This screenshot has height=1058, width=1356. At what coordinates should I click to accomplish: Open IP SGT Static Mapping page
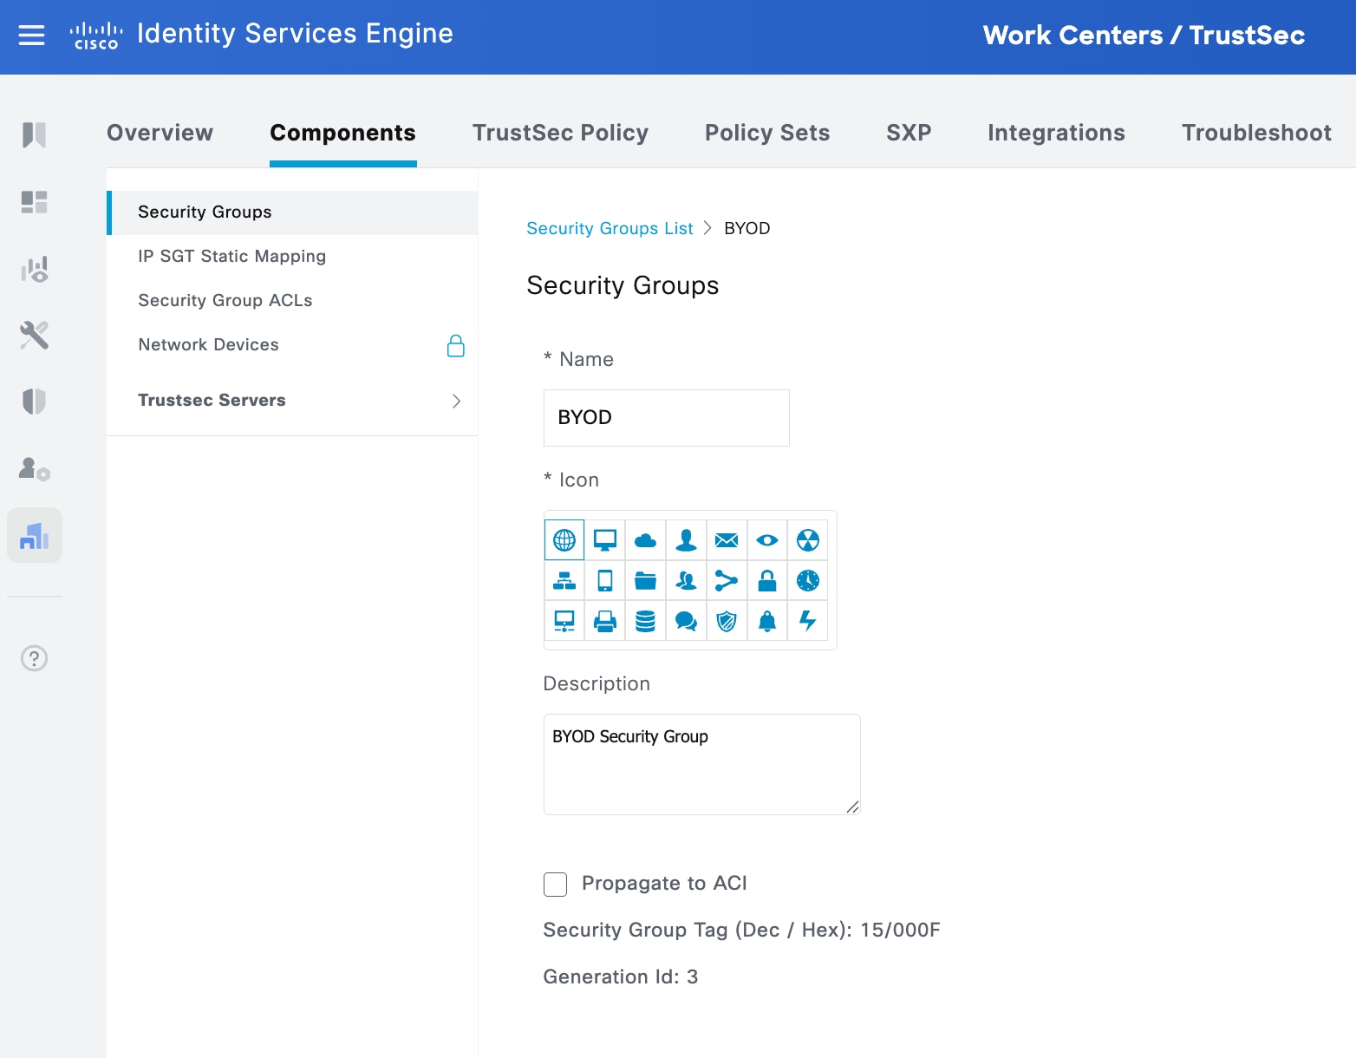tap(231, 256)
